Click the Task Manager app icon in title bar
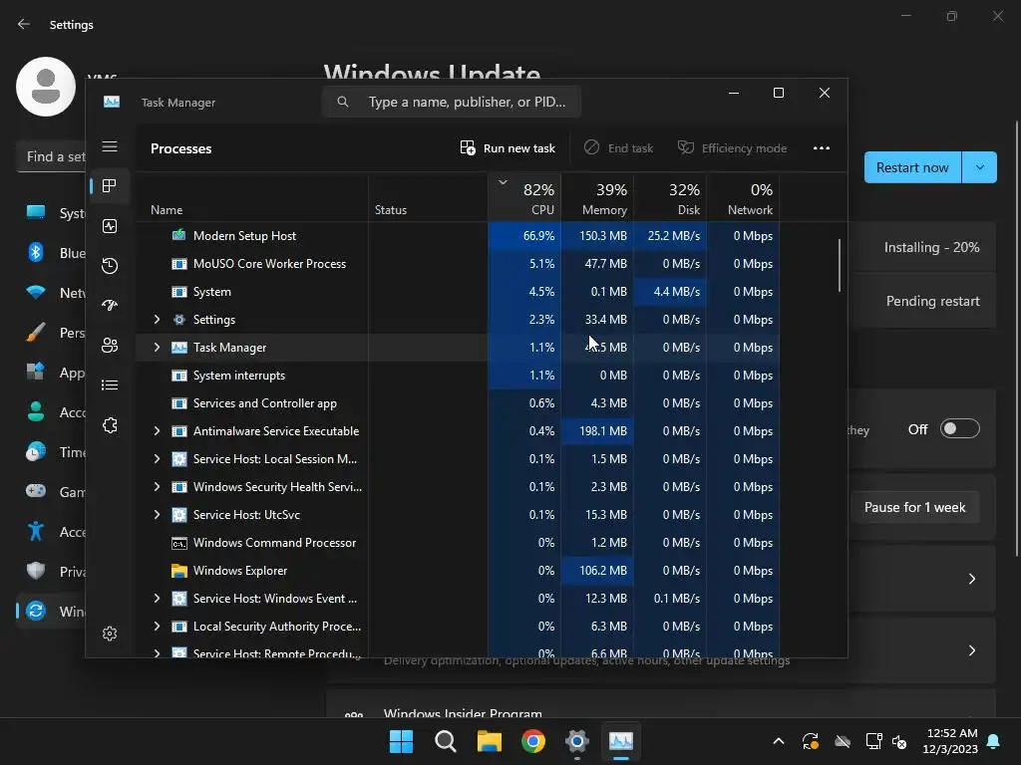 [x=112, y=103]
